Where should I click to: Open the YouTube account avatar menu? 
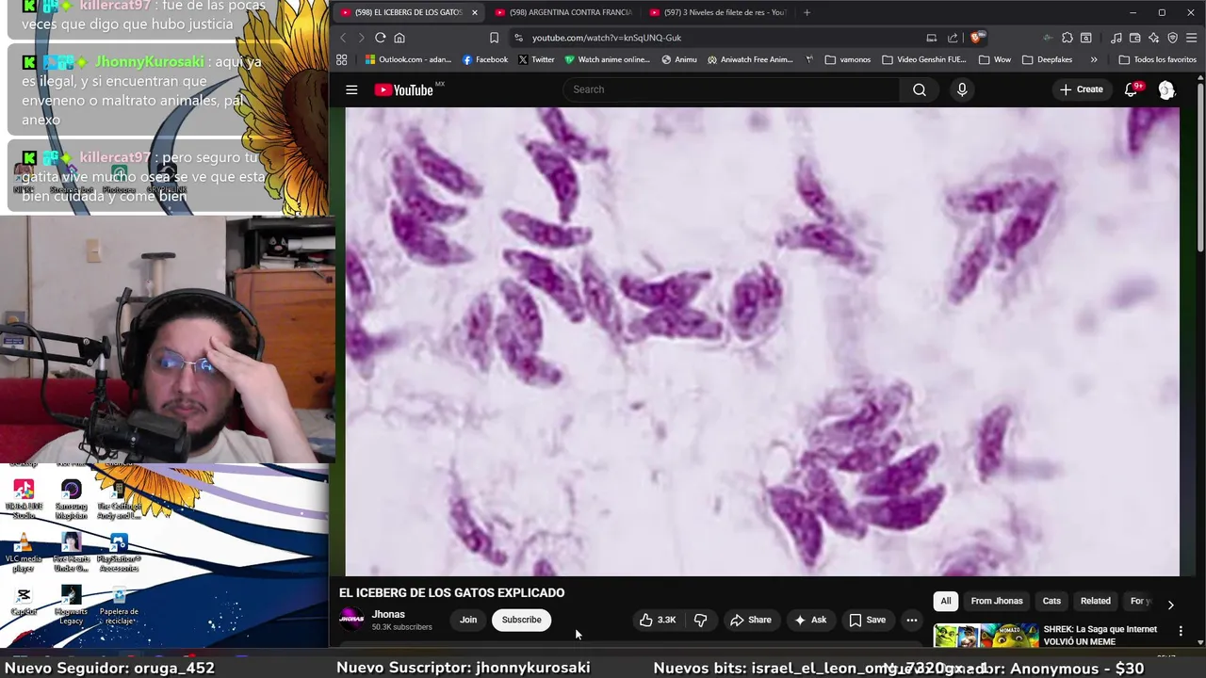point(1166,89)
